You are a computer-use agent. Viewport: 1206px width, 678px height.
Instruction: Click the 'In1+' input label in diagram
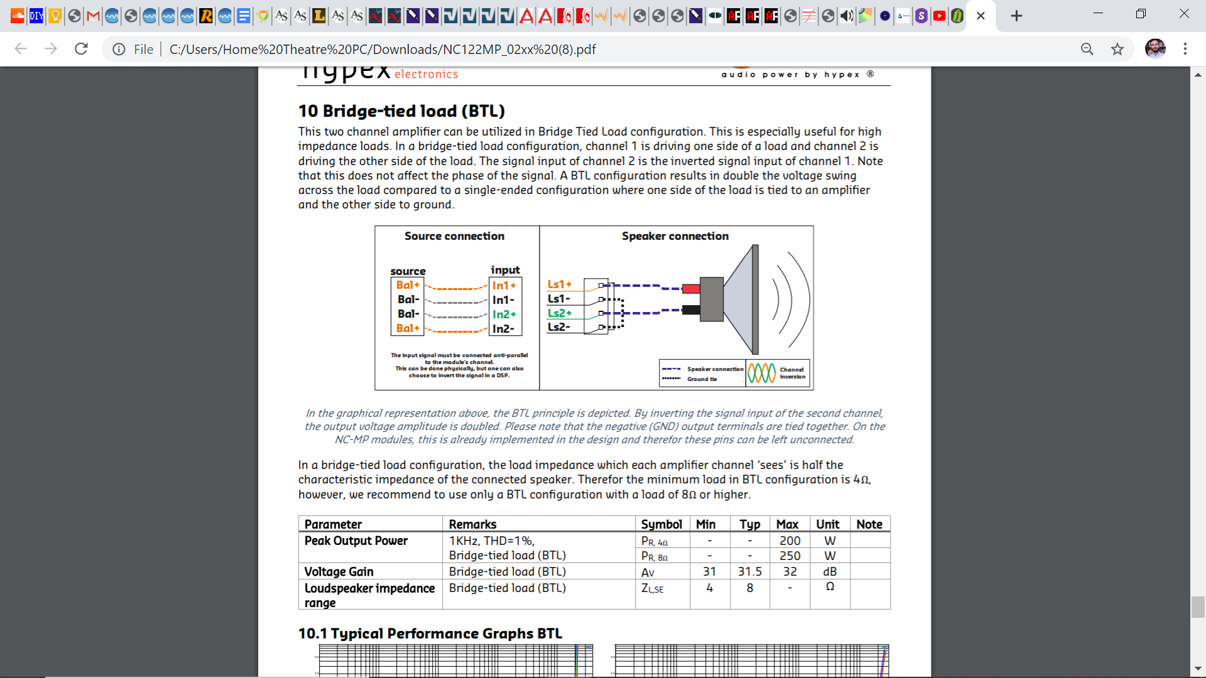tap(504, 285)
